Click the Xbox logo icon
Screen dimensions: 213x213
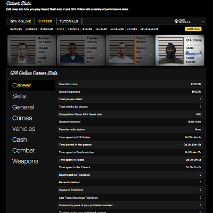(176, 21)
